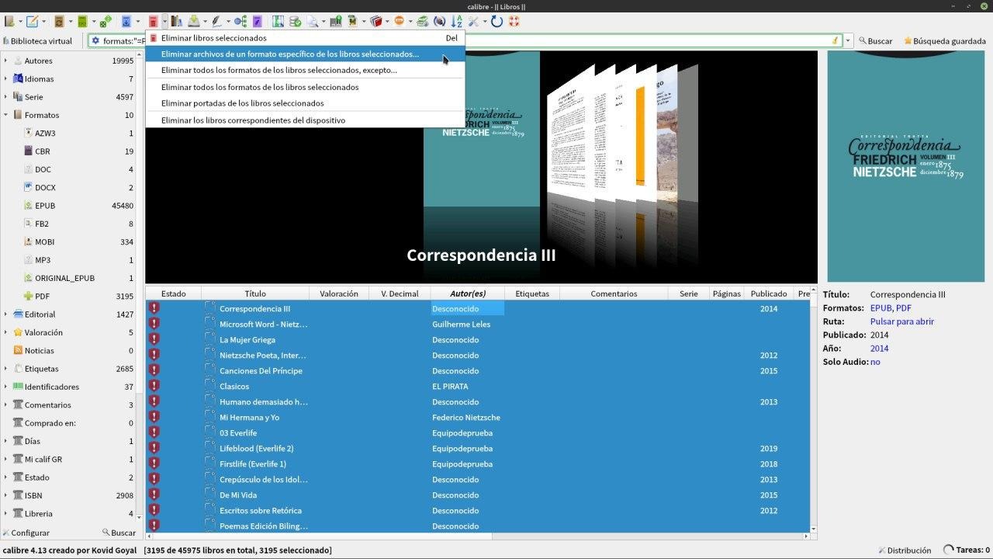The width and height of the screenshot is (993, 559).
Task: Sort by the Publicado column header
Action: click(x=769, y=293)
